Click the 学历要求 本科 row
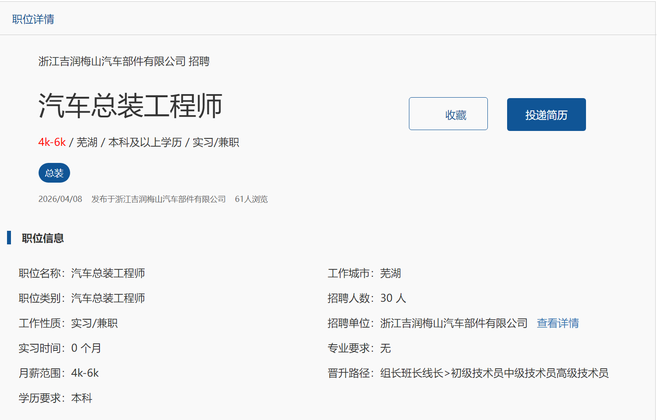This screenshot has height=420, width=657. click(56, 398)
